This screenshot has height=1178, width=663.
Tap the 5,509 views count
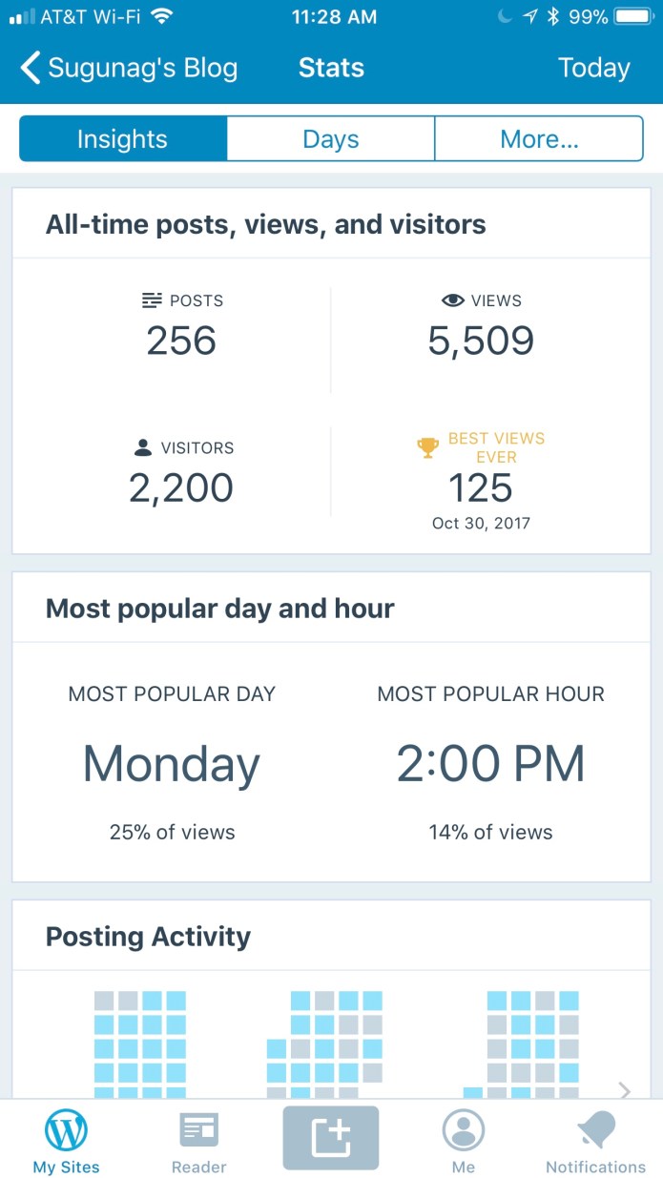pos(481,341)
